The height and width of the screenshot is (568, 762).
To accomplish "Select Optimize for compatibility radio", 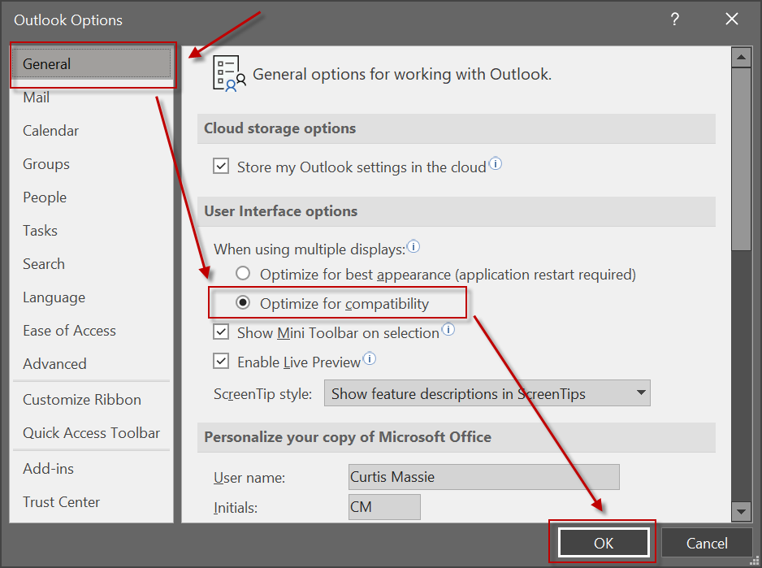I will pyautogui.click(x=243, y=302).
